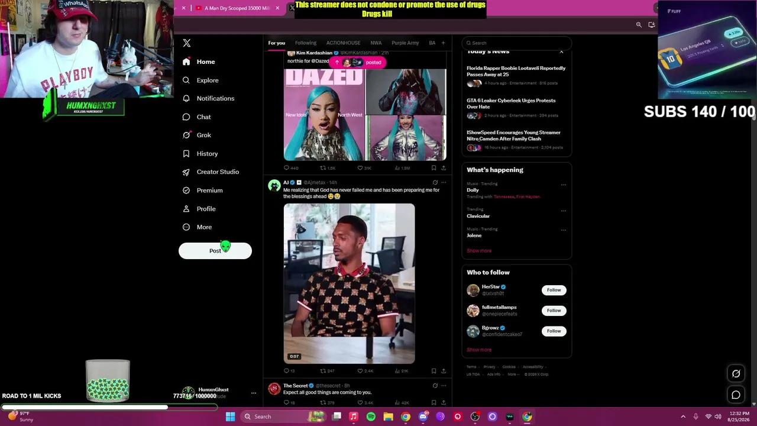Open Premium from the sidebar

pos(202,190)
